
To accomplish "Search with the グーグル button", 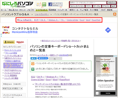I will [97, 6].
